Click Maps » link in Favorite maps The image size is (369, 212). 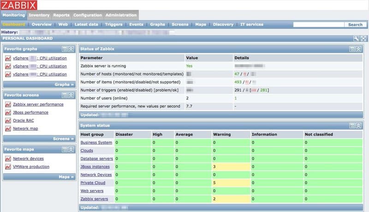[66, 177]
